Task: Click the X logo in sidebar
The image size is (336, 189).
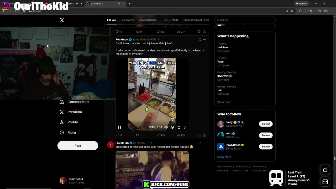Action: tap(62, 20)
